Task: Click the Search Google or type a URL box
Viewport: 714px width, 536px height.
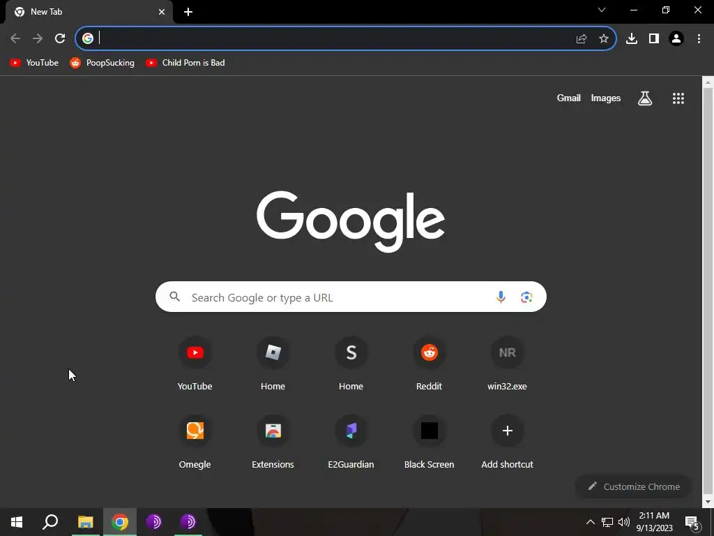Action: [x=351, y=297]
